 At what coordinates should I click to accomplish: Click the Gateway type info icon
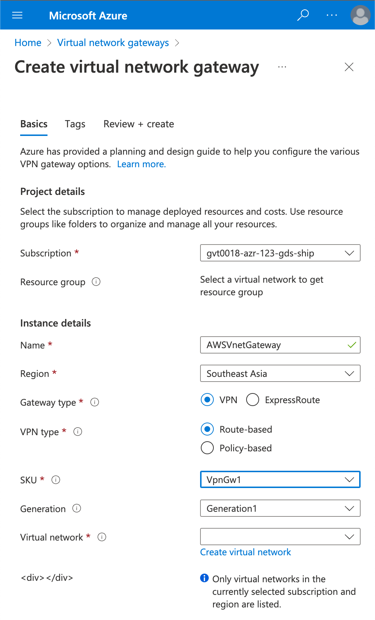click(x=95, y=402)
